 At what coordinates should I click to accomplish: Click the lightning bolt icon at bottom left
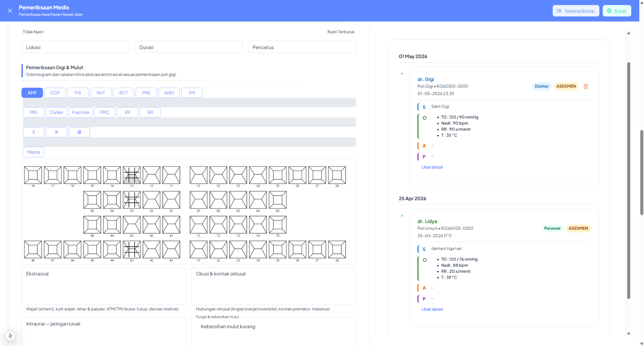click(x=10, y=336)
